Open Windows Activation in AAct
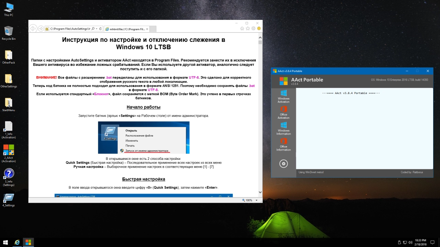 click(x=284, y=96)
